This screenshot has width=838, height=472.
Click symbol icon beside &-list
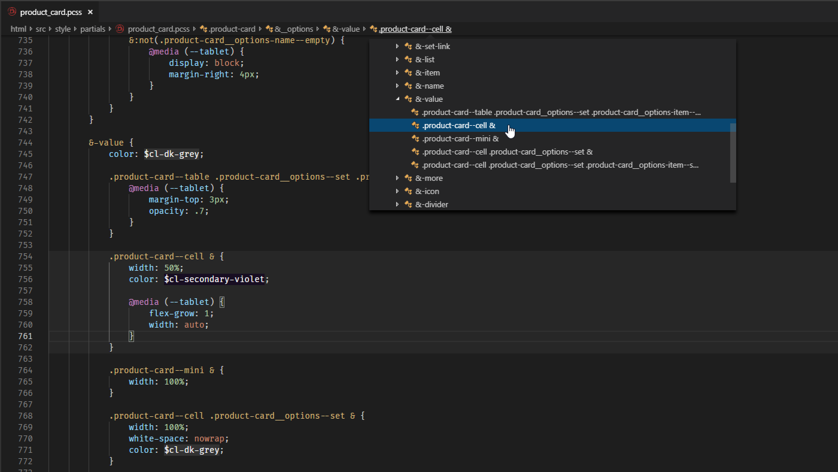(408, 59)
